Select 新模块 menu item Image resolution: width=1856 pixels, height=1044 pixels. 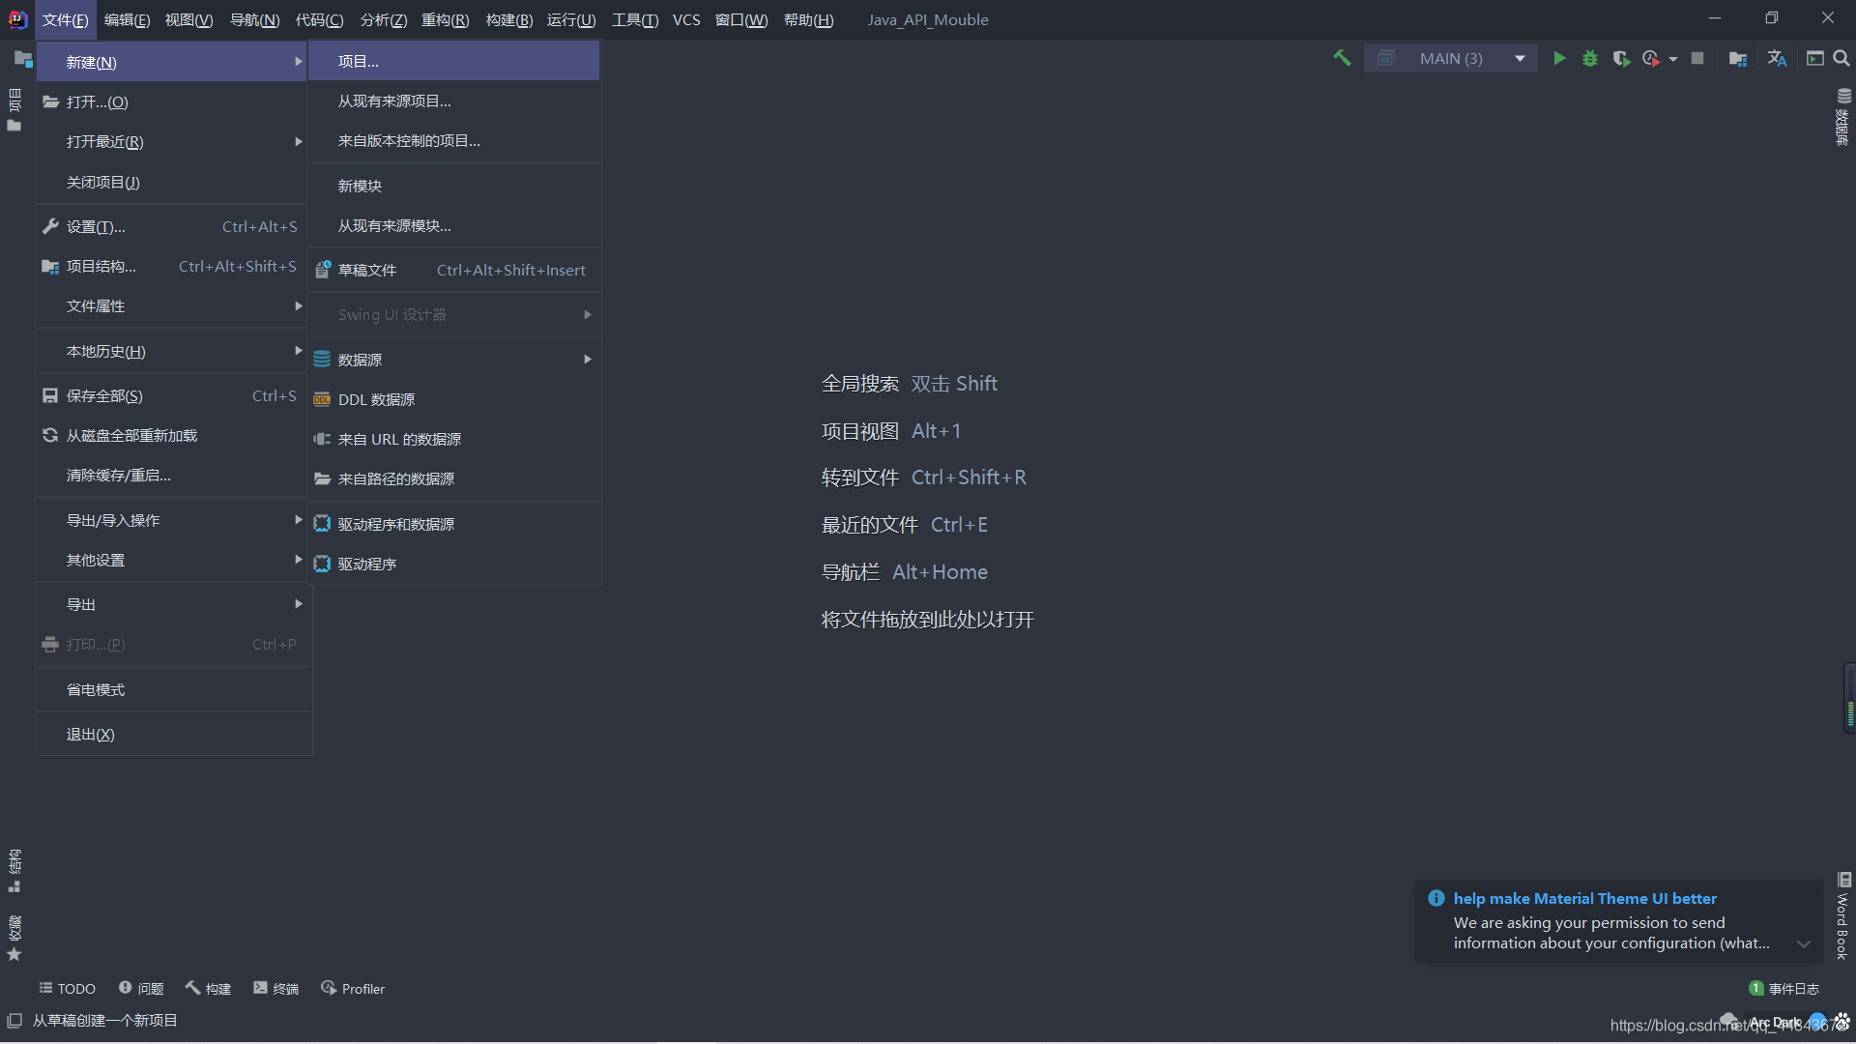454,187
